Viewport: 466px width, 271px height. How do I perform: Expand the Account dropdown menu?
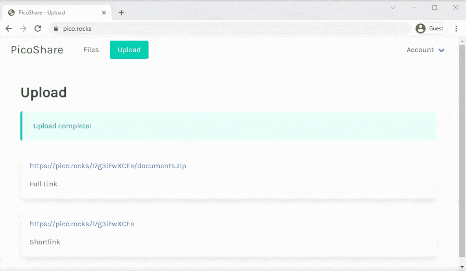coord(425,50)
